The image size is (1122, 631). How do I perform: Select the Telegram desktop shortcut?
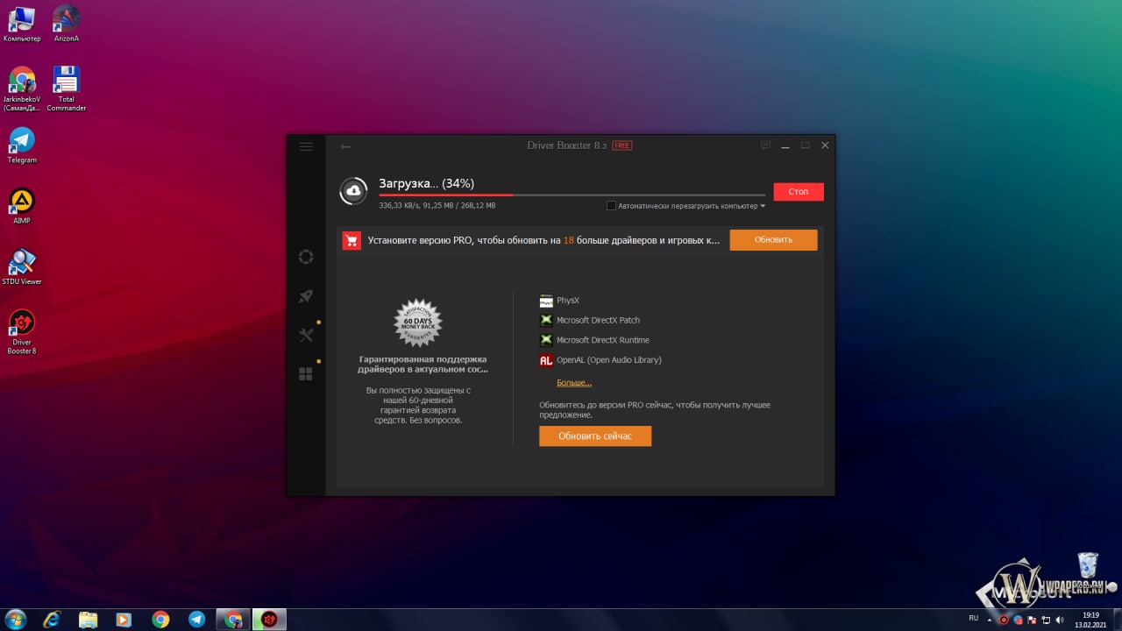[x=22, y=145]
